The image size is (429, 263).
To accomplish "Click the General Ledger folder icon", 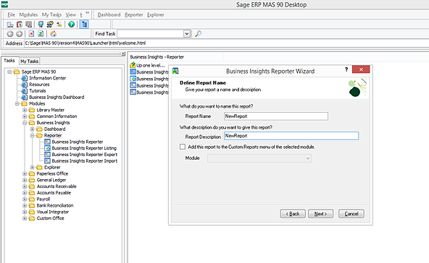I will point(32,180).
